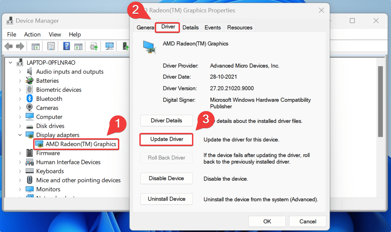Click the Keyboards icon in the device tree

[x=29, y=171]
